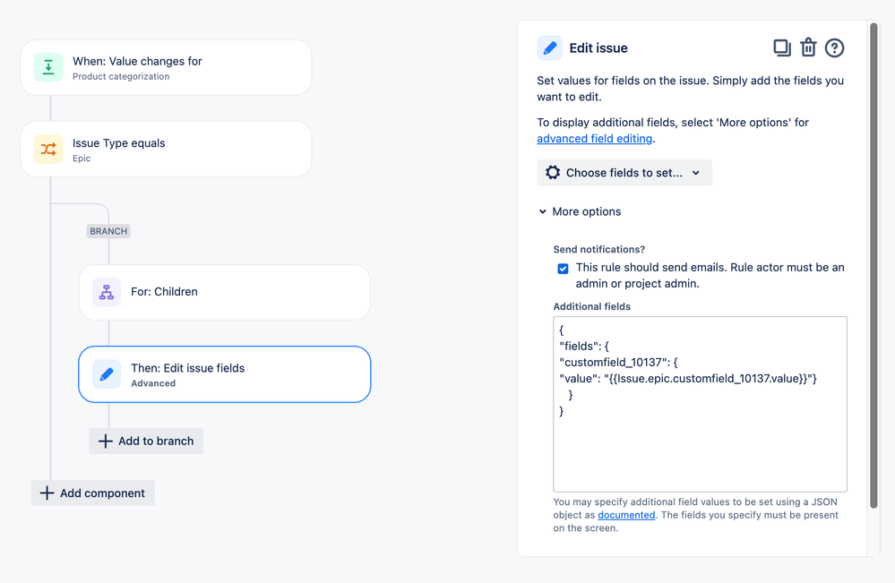Open help via question mark icon
895x583 pixels.
834,48
